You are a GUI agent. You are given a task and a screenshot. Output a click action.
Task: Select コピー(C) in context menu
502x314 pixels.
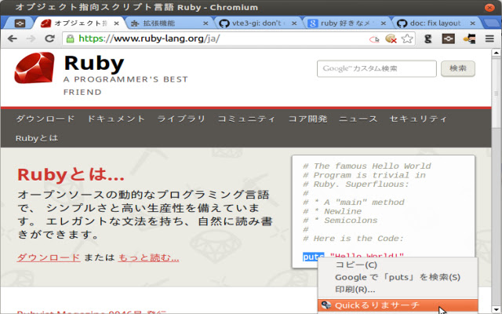[398, 265]
